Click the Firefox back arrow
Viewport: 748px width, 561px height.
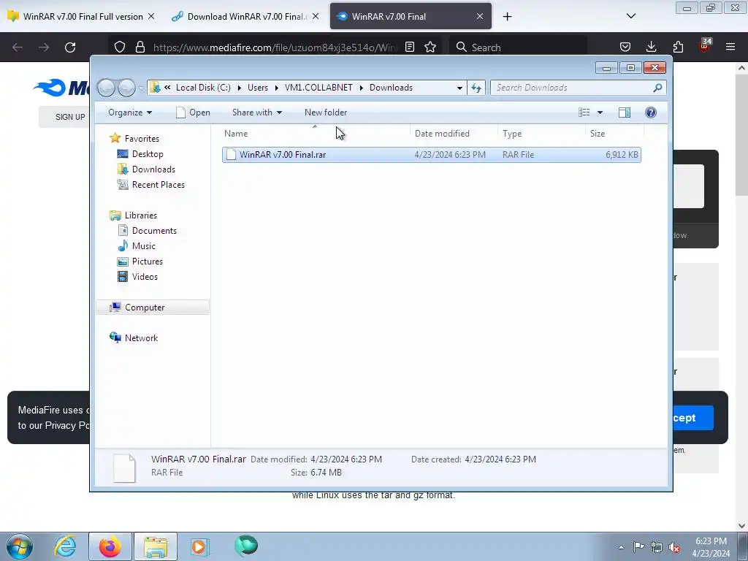[18, 47]
